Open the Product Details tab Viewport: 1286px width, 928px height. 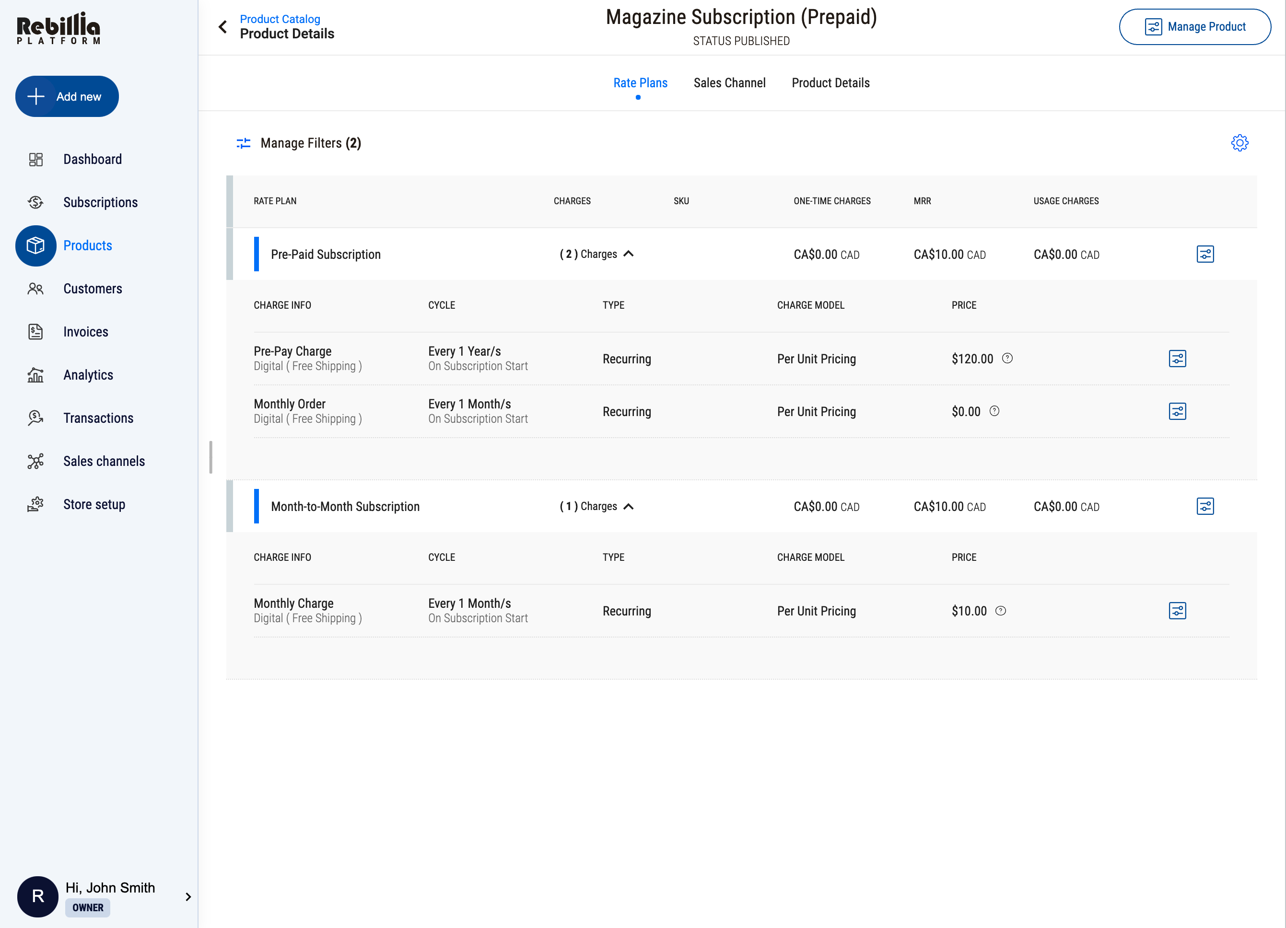tap(830, 83)
